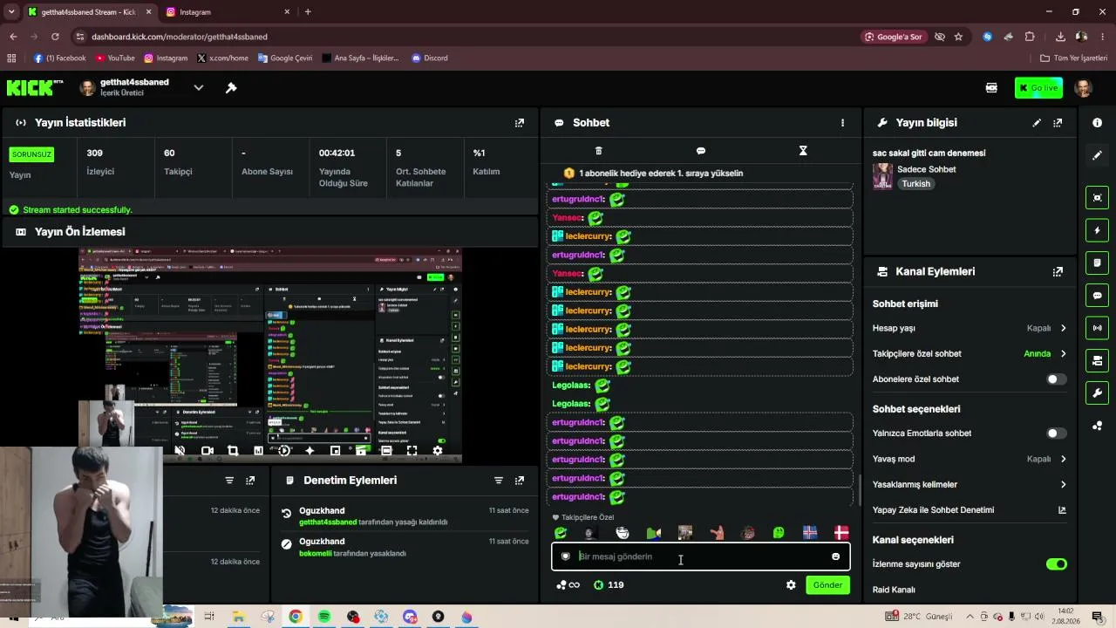Pick the Denmark flag emote
1116x628 pixels.
click(x=841, y=533)
